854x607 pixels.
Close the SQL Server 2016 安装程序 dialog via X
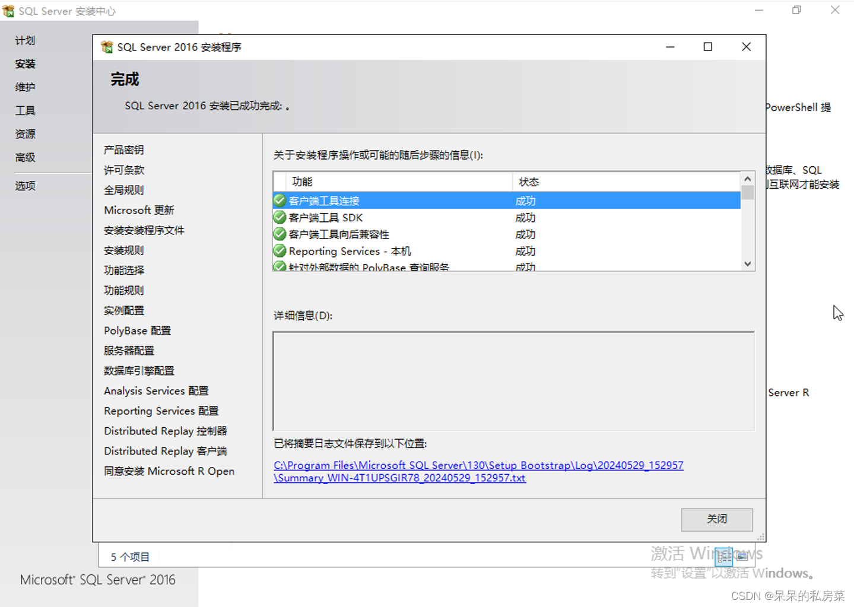(747, 47)
